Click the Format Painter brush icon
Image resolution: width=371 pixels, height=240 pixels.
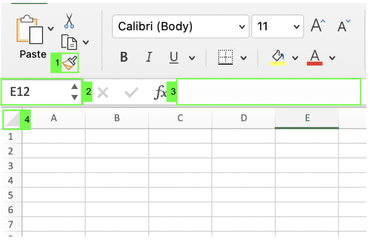(x=69, y=62)
